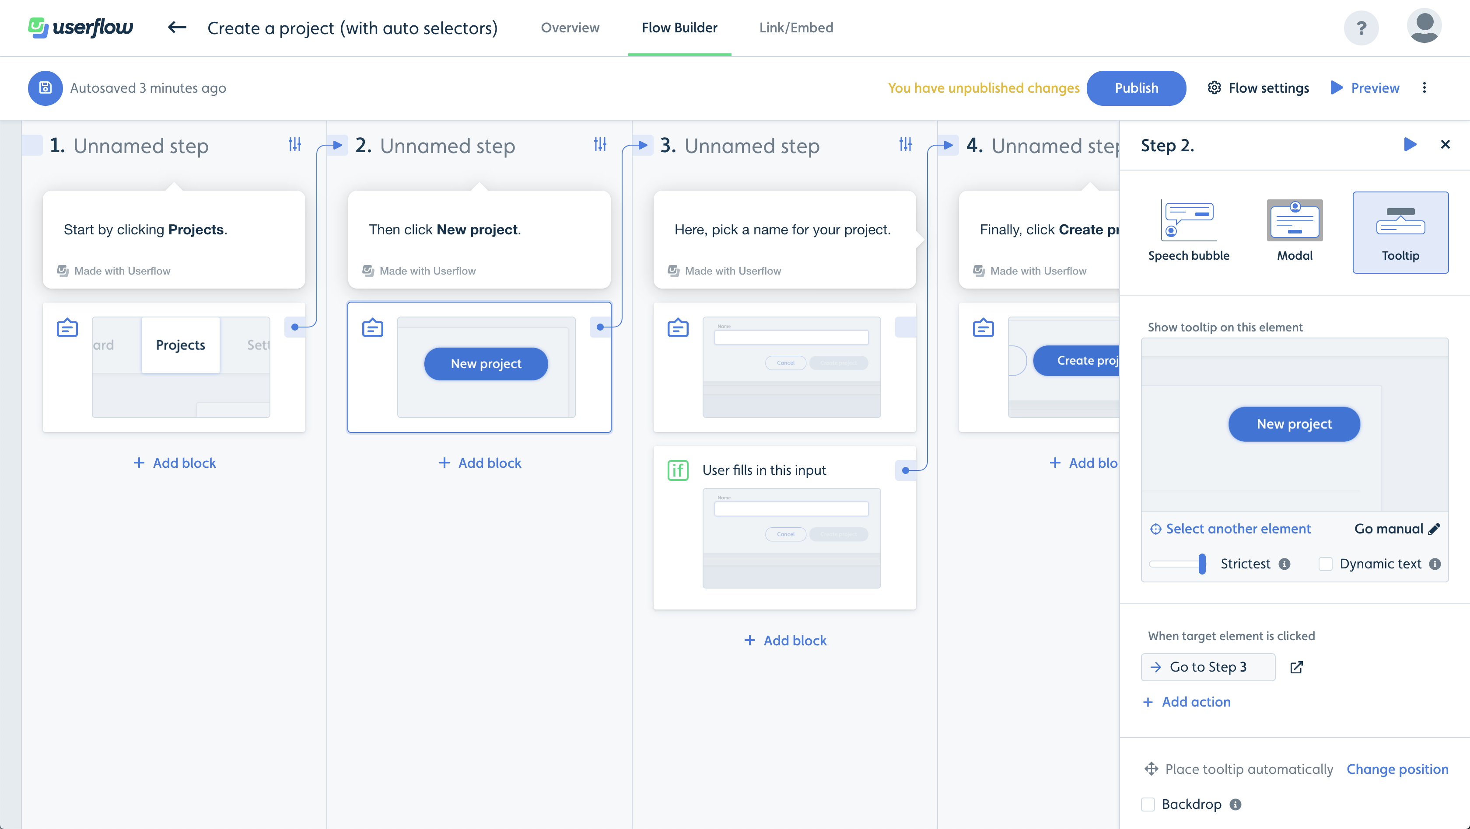Play Step 2 from side panel

[1410, 145]
